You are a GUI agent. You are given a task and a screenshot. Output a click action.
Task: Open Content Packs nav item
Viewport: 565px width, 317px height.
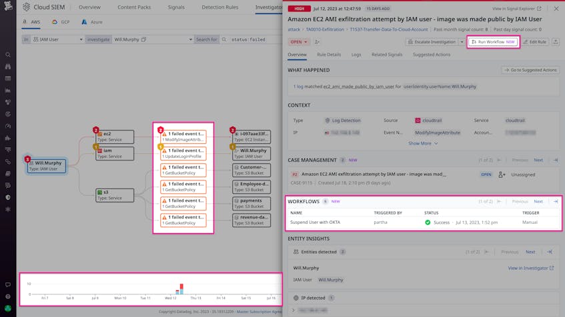(134, 7)
